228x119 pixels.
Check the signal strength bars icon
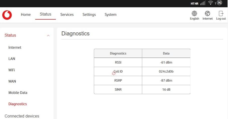point(203,3)
